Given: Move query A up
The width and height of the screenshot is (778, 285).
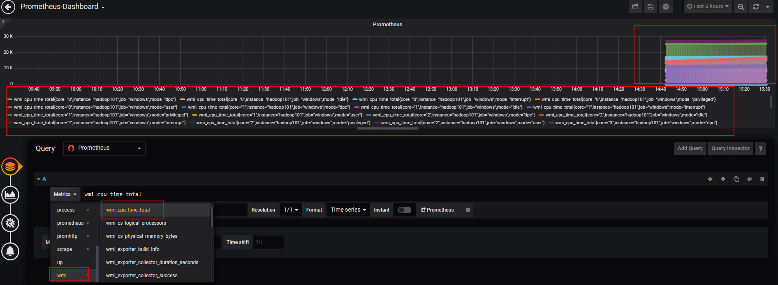Looking at the screenshot, I should point(723,179).
